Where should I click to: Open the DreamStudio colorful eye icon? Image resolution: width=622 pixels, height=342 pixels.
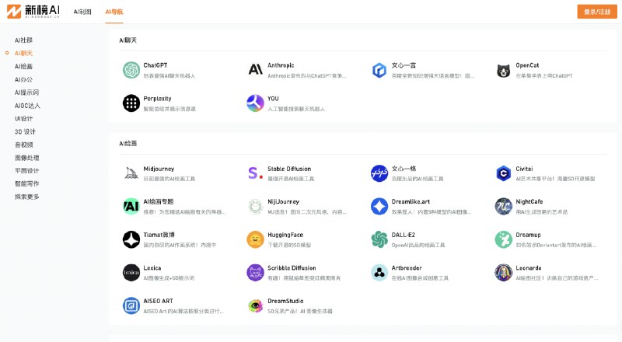click(x=256, y=305)
